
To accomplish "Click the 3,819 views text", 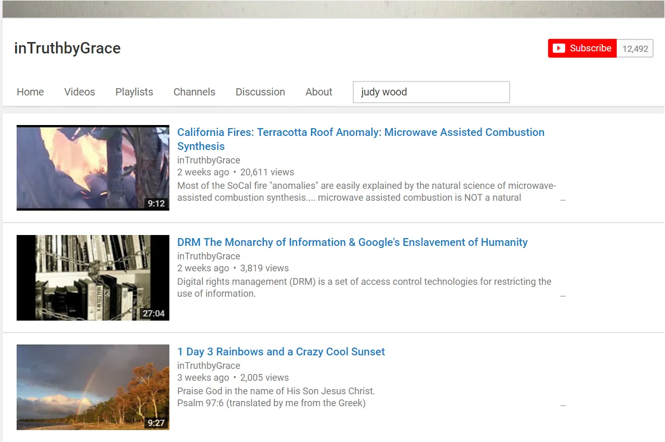I will coord(264,268).
